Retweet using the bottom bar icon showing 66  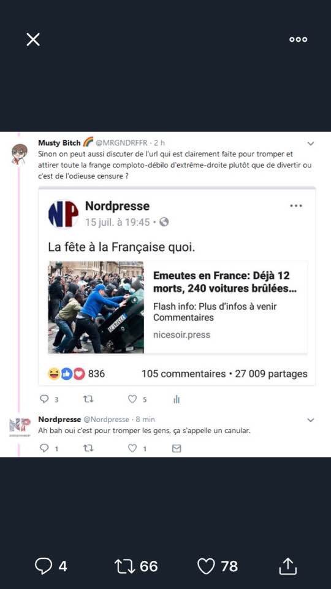pyautogui.click(x=126, y=566)
